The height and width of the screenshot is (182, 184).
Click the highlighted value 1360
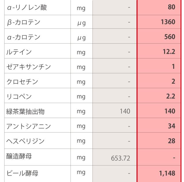click(168, 22)
